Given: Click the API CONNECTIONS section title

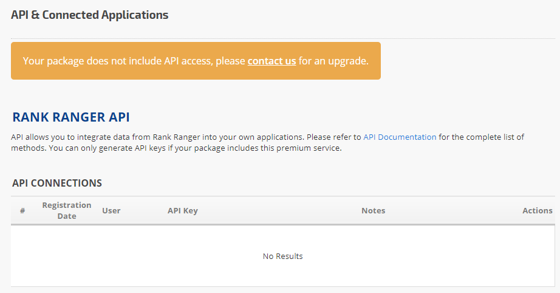Looking at the screenshot, I should pyautogui.click(x=57, y=183).
